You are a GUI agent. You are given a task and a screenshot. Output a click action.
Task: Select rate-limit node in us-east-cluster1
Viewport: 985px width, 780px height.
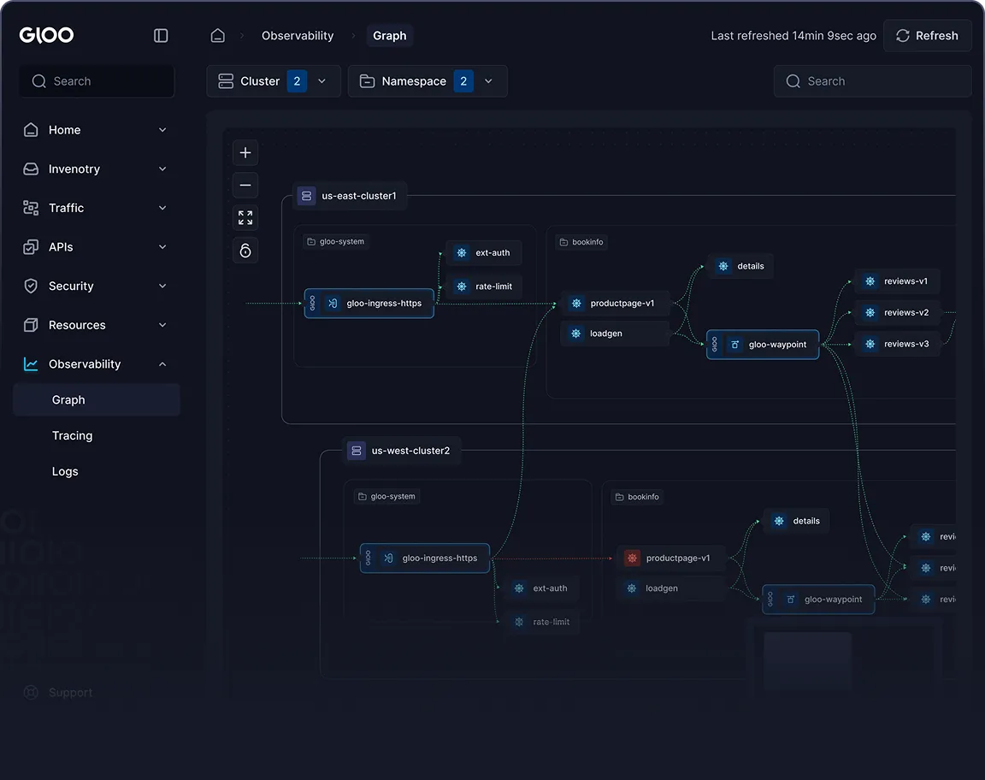pyautogui.click(x=484, y=287)
